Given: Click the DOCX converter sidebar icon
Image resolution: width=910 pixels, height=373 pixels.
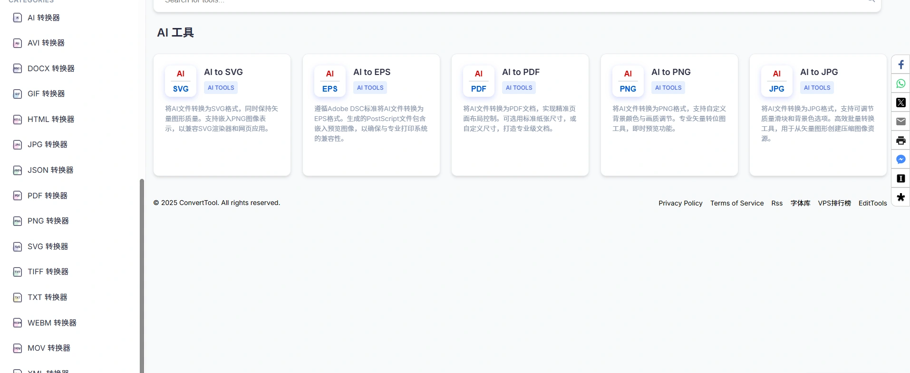Looking at the screenshot, I should (x=18, y=68).
